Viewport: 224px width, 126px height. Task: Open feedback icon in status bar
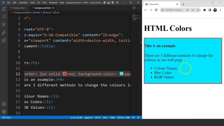click(133, 118)
